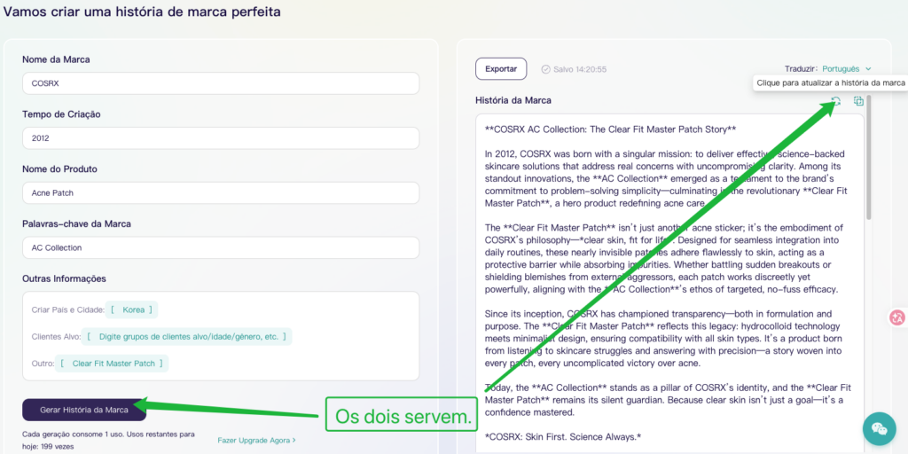The height and width of the screenshot is (454, 908).
Task: Focus the Tempo de Criação field
Action: 220,138
